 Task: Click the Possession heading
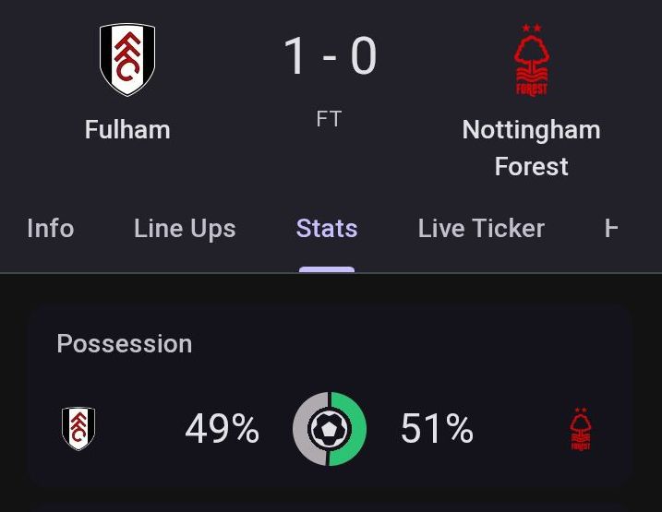[x=125, y=343]
